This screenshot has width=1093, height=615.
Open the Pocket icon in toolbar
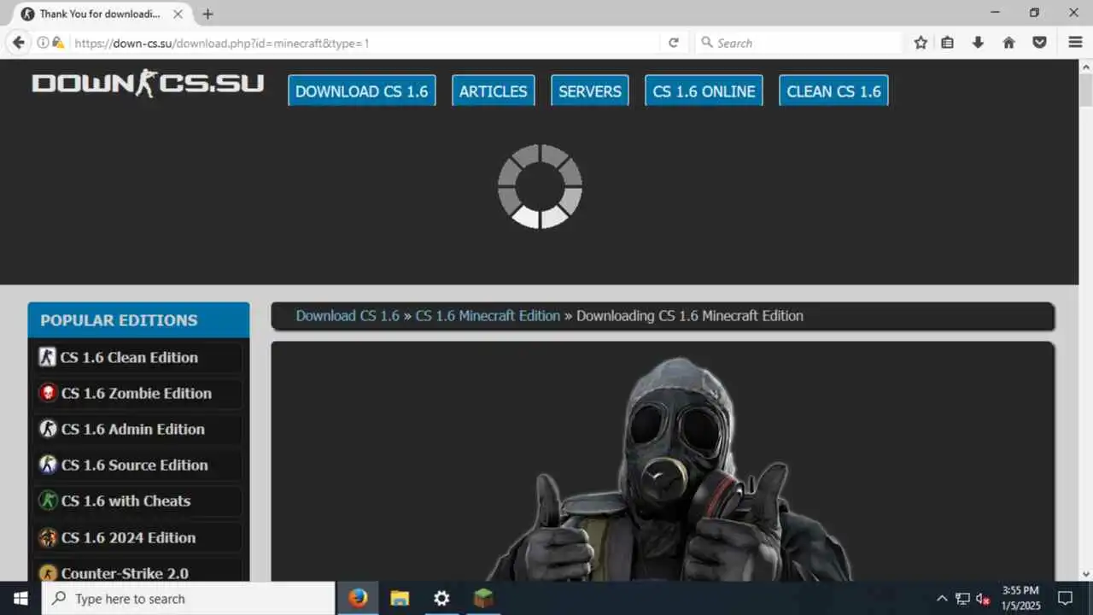coord(1040,43)
